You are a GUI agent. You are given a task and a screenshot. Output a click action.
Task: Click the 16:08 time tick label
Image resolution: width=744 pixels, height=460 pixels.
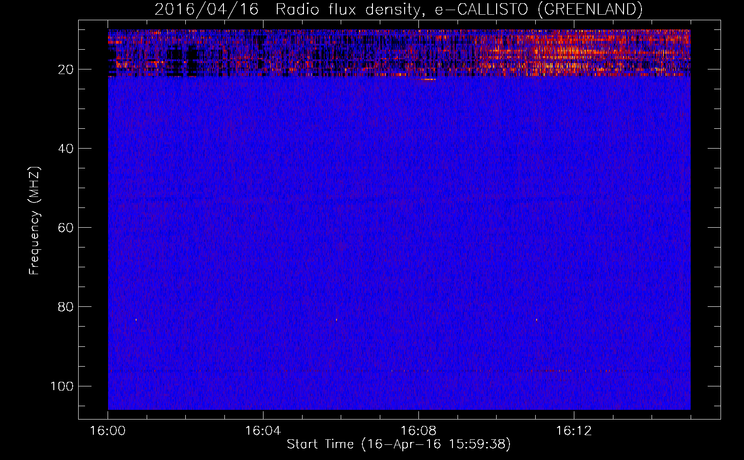(x=418, y=431)
